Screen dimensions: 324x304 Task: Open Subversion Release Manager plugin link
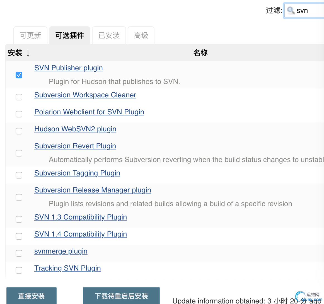click(93, 190)
